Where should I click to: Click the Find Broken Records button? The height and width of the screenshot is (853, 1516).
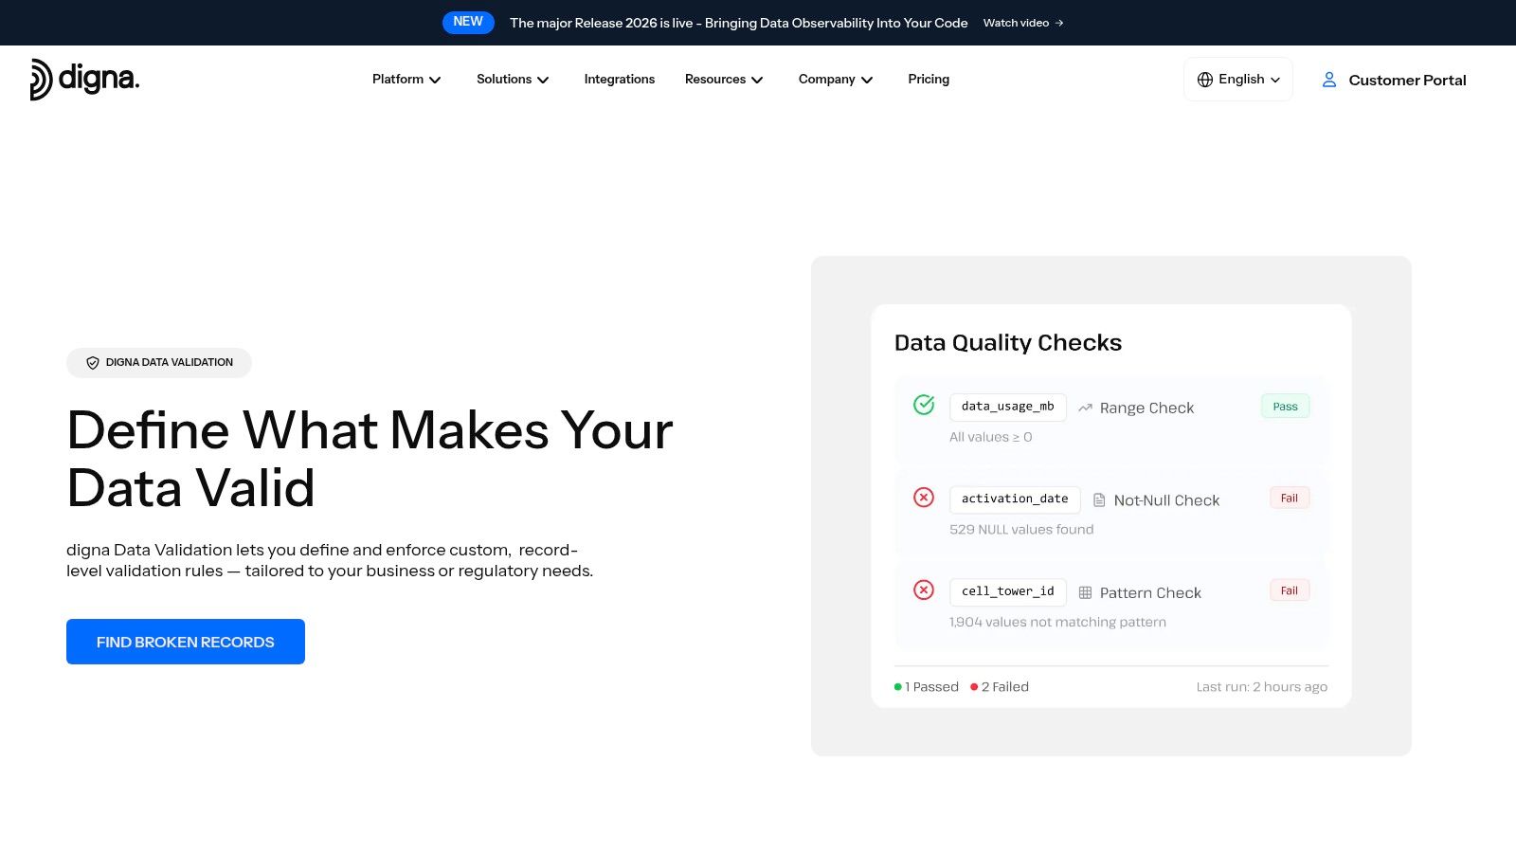tap(186, 642)
